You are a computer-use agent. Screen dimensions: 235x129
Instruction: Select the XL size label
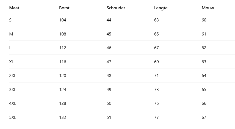(12, 62)
